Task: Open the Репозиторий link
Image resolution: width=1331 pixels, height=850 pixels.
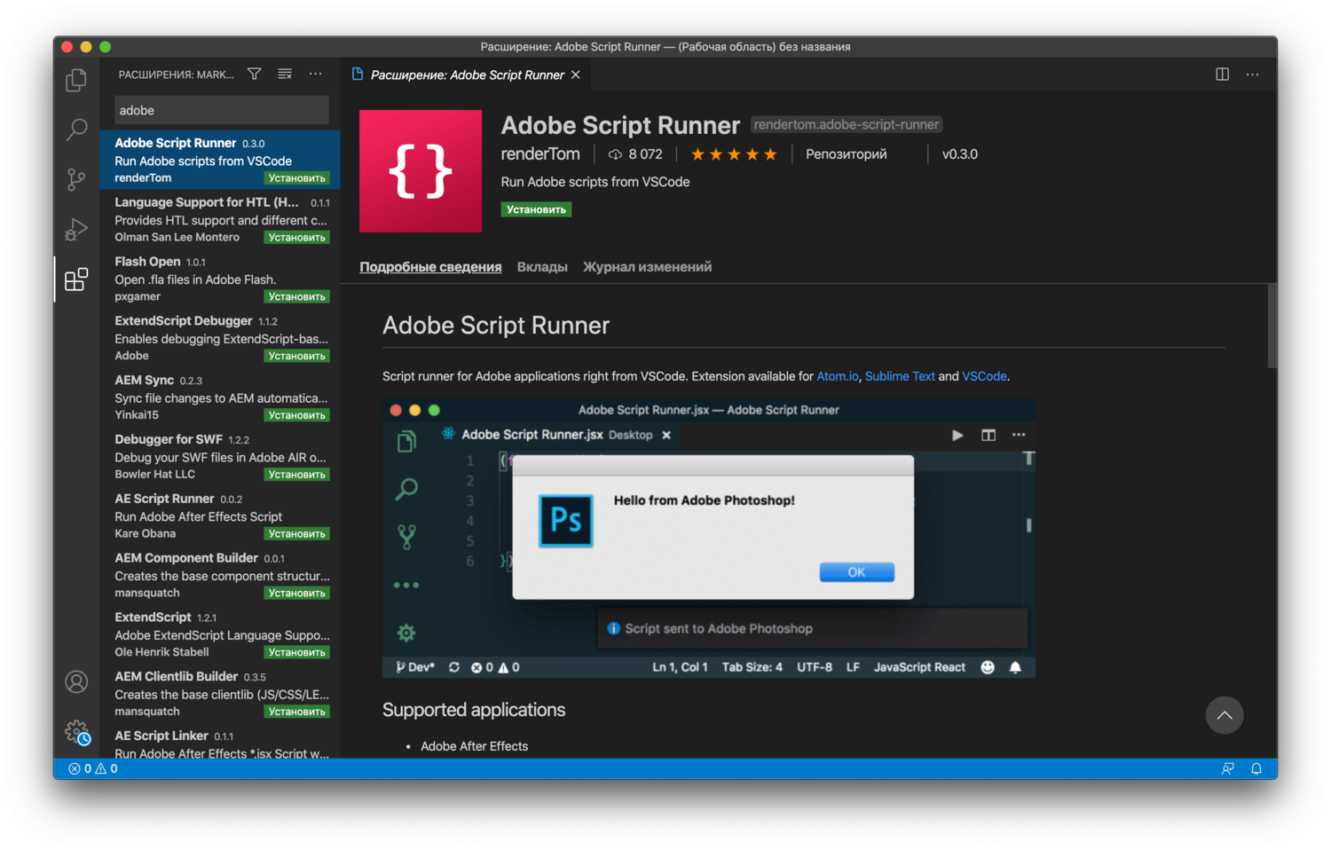Action: click(x=847, y=154)
